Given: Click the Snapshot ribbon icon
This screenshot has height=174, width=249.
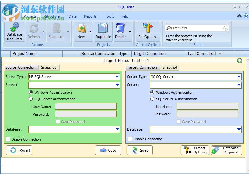Looking at the screenshot, I should click(x=56, y=32).
